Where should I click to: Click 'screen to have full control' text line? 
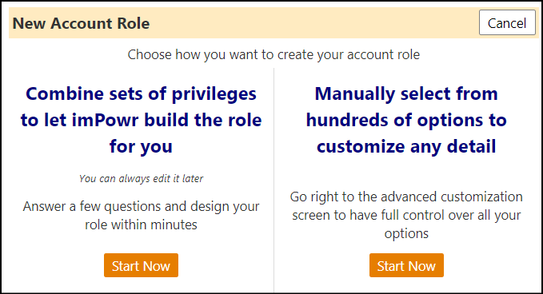406,215
